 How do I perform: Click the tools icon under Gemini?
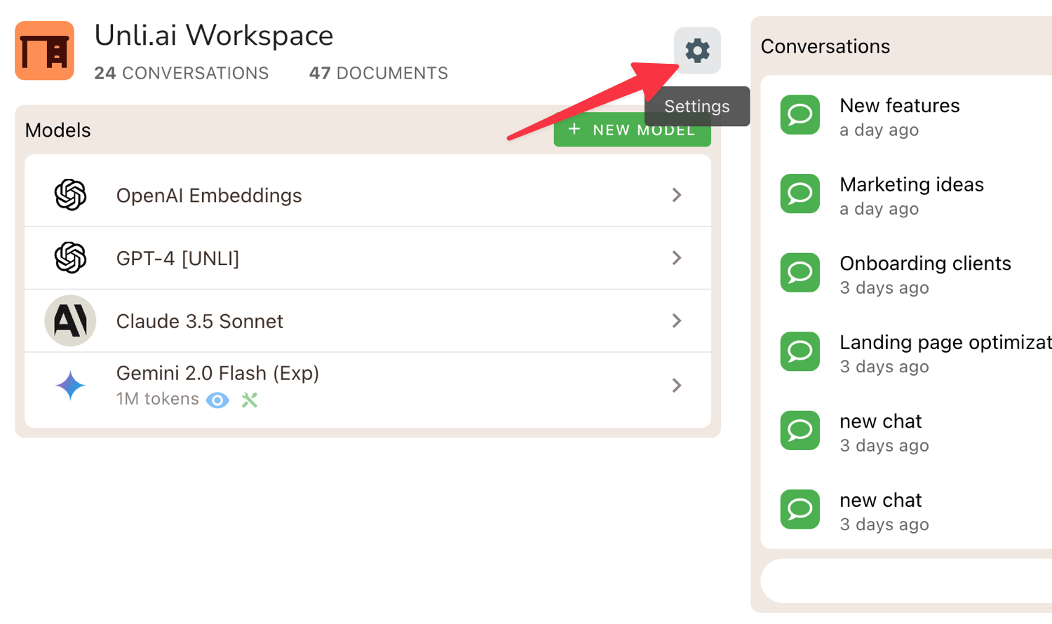[250, 400]
